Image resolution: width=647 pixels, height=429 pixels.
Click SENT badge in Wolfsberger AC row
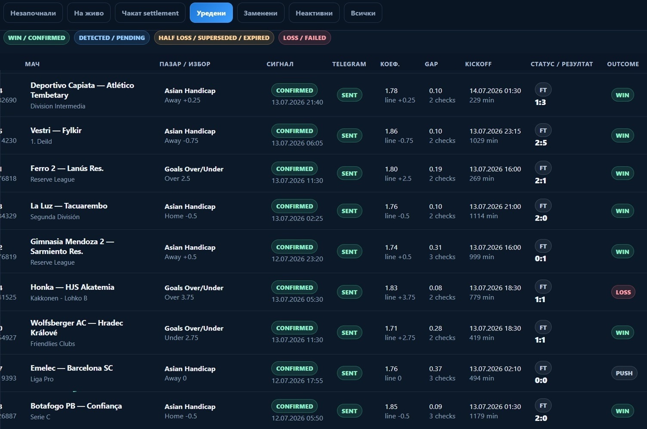(x=349, y=333)
